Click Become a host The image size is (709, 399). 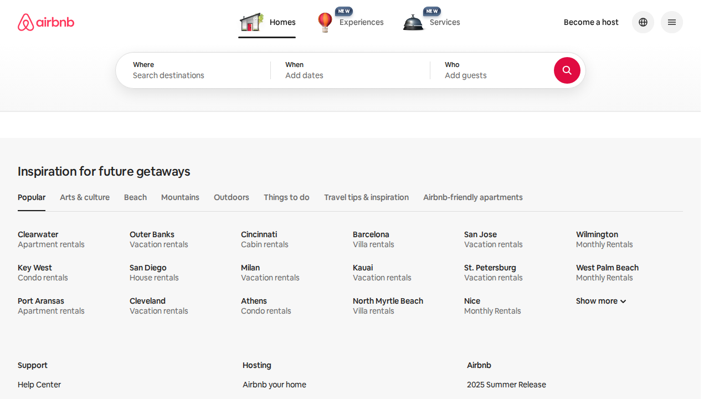(x=591, y=22)
